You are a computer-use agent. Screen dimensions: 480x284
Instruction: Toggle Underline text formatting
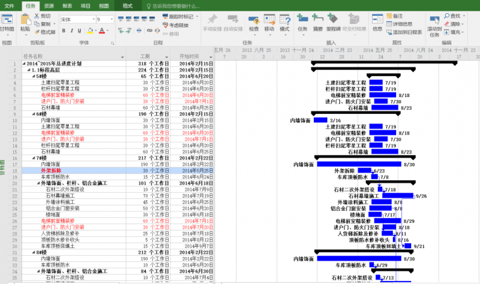[80, 30]
